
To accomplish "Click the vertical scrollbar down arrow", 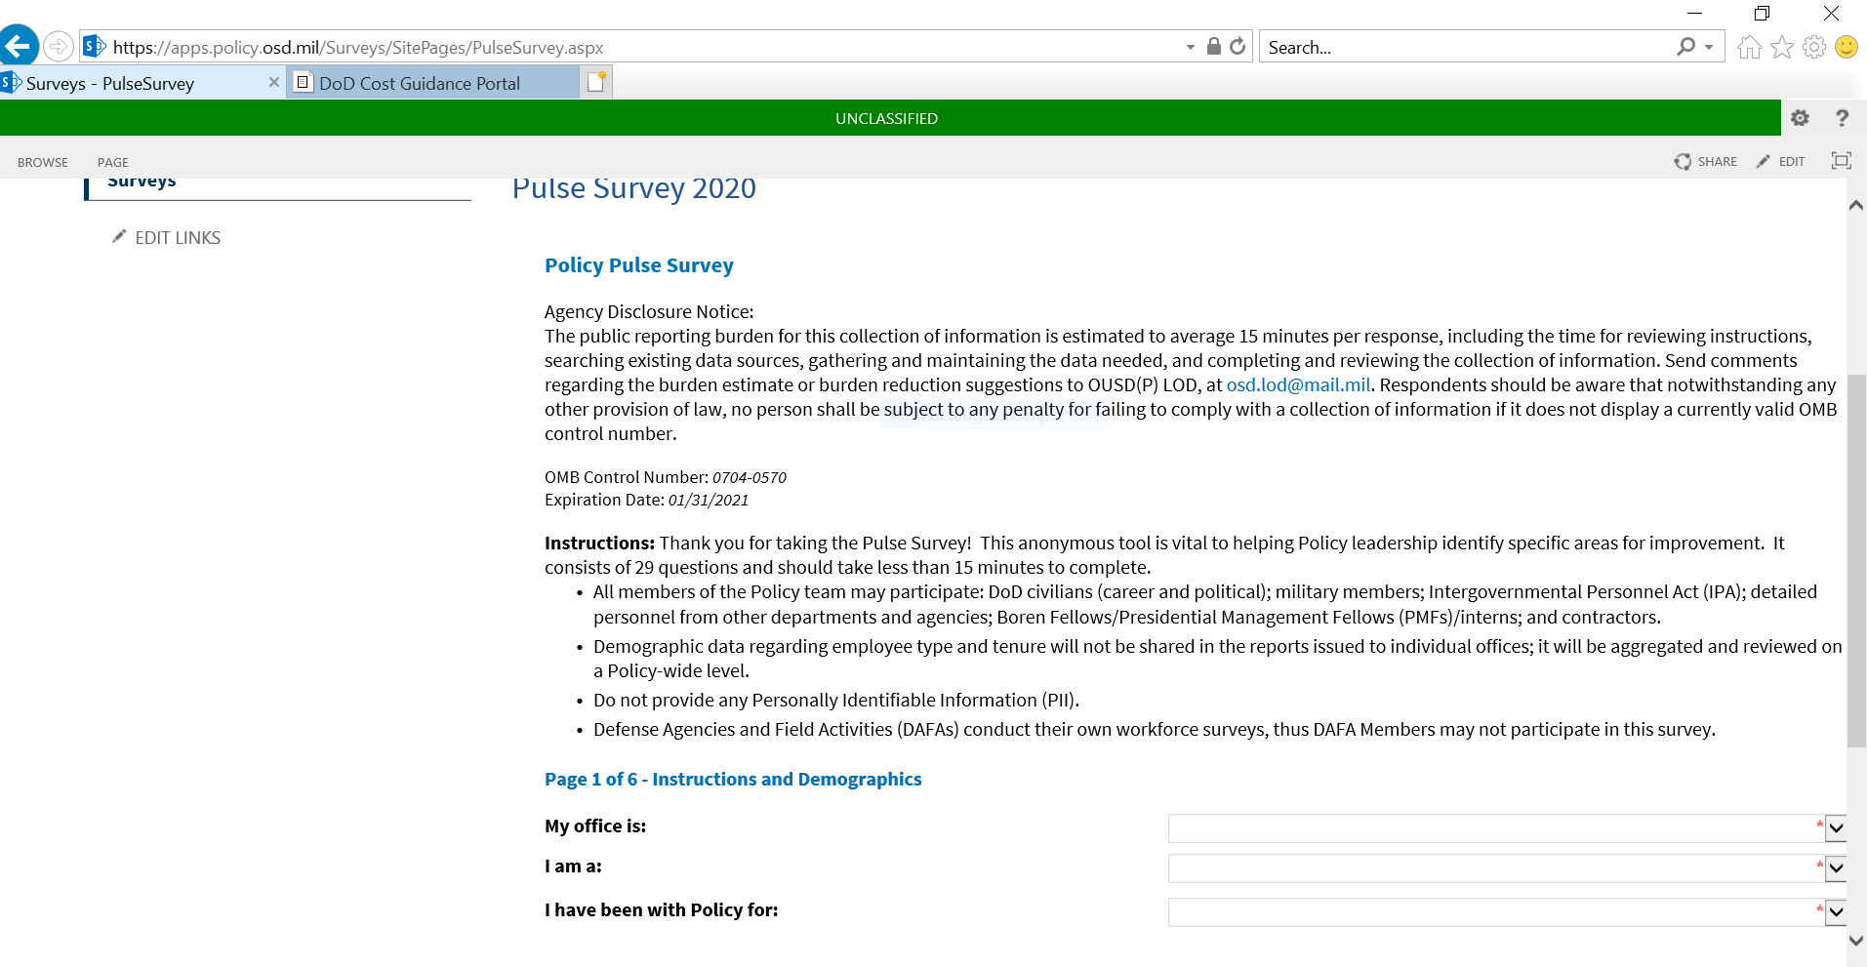I will click(1855, 941).
